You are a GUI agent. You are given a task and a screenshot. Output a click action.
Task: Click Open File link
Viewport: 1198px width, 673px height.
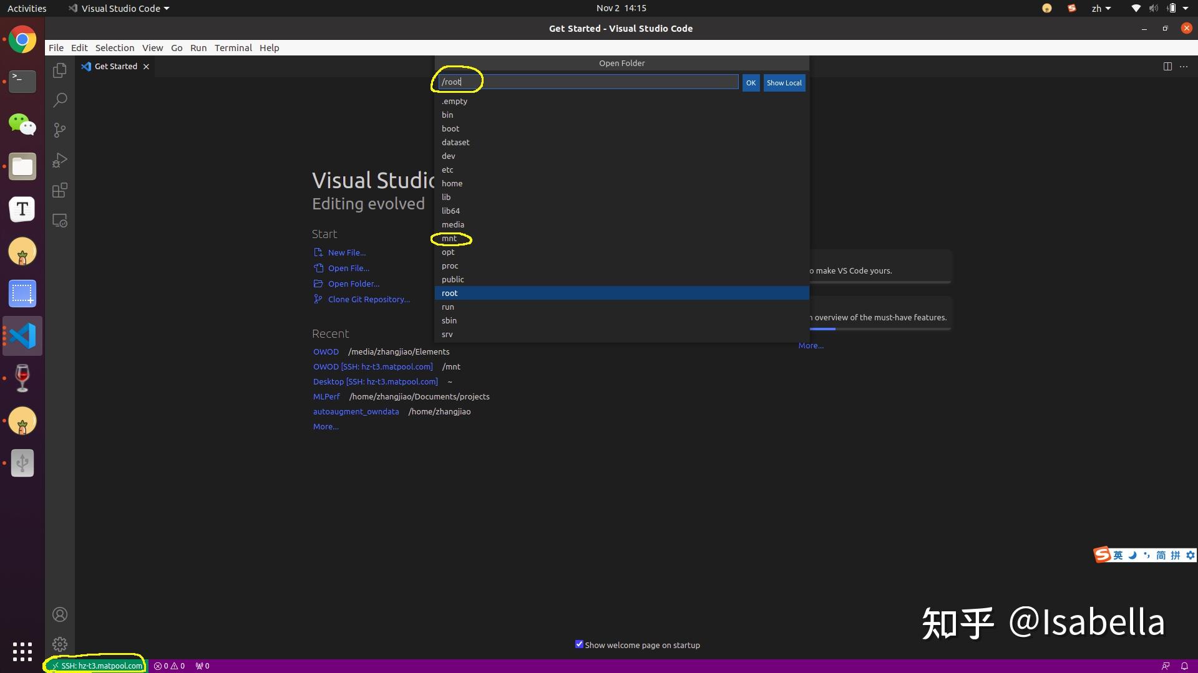349,268
